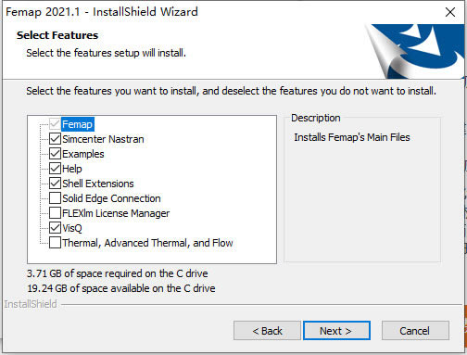Cancel the installation wizard
This screenshot has height=355, width=467.
click(415, 331)
